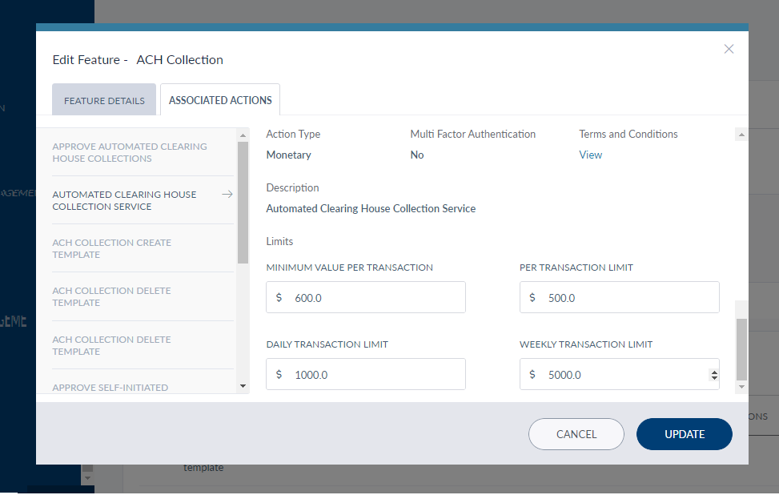Click the Update button to save
Image resolution: width=779 pixels, height=495 pixels.
point(684,434)
